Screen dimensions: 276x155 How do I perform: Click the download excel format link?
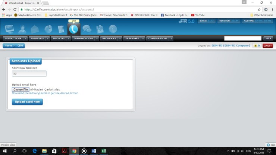45,93
